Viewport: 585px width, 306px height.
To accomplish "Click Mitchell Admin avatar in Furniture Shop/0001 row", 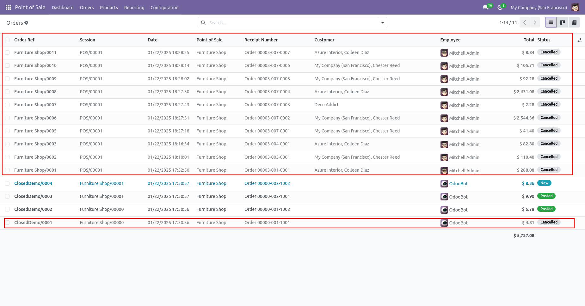I will (x=444, y=171).
